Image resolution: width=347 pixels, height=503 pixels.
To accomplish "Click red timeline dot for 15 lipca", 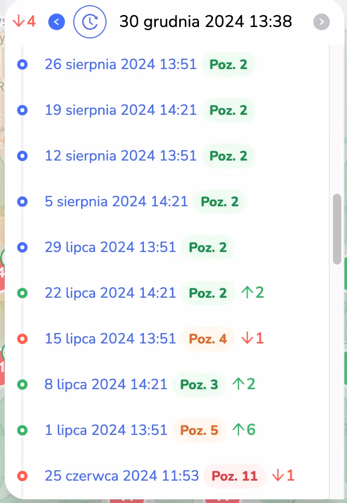I will pyautogui.click(x=22, y=339).
